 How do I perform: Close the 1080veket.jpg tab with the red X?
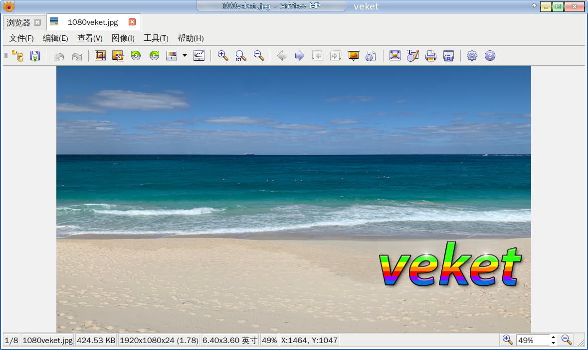click(132, 22)
